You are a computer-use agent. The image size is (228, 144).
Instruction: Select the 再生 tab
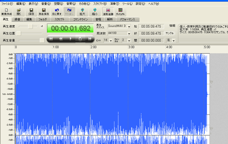(6, 19)
